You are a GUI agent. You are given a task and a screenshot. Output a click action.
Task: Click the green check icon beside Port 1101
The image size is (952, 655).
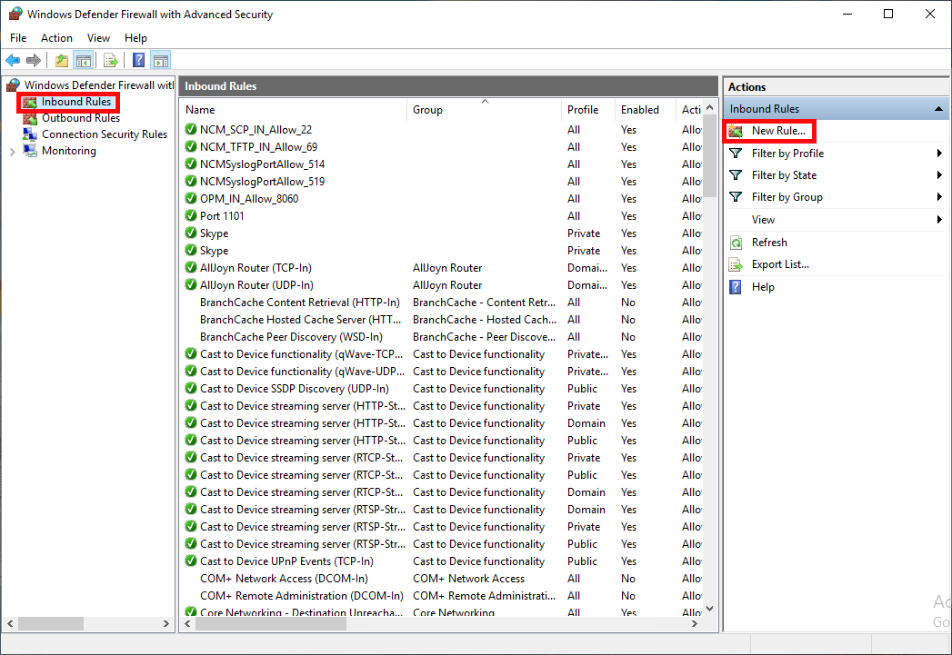click(x=191, y=215)
